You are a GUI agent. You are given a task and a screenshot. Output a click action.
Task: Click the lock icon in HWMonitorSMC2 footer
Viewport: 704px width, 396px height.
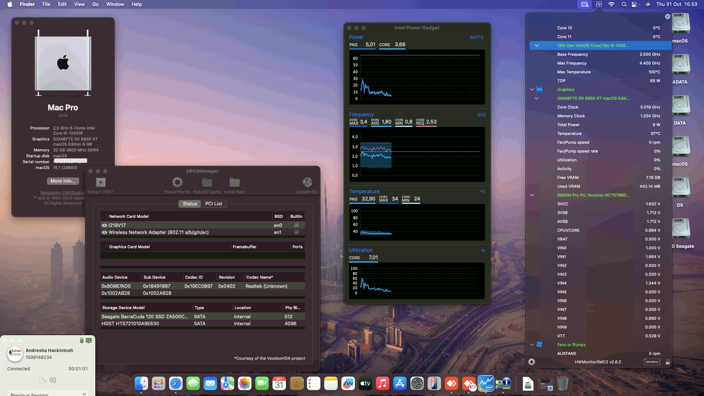(667, 362)
